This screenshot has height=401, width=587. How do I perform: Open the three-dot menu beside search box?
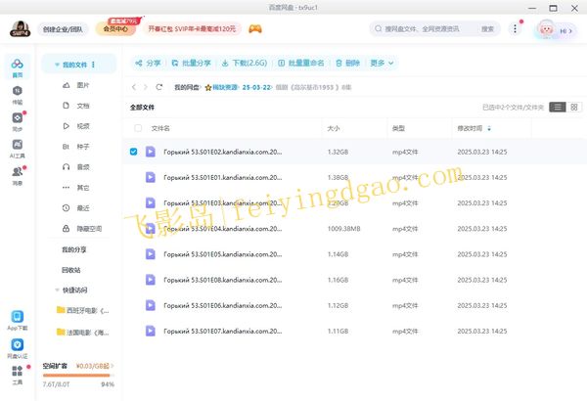[516, 28]
